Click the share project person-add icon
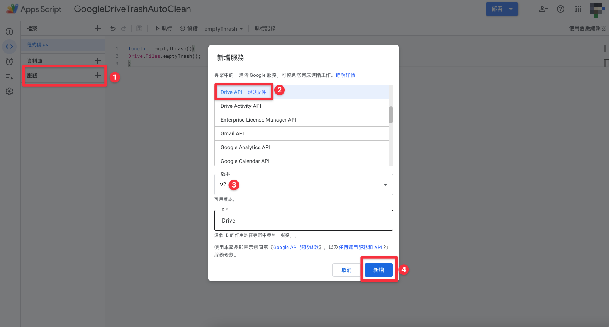This screenshot has height=327, width=609. pos(543,9)
